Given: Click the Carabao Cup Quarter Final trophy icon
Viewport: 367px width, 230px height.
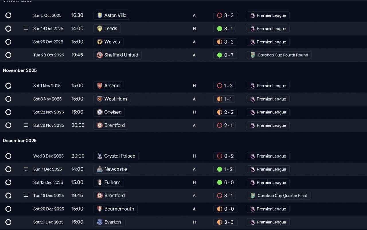Looking at the screenshot, I should click(x=253, y=196).
